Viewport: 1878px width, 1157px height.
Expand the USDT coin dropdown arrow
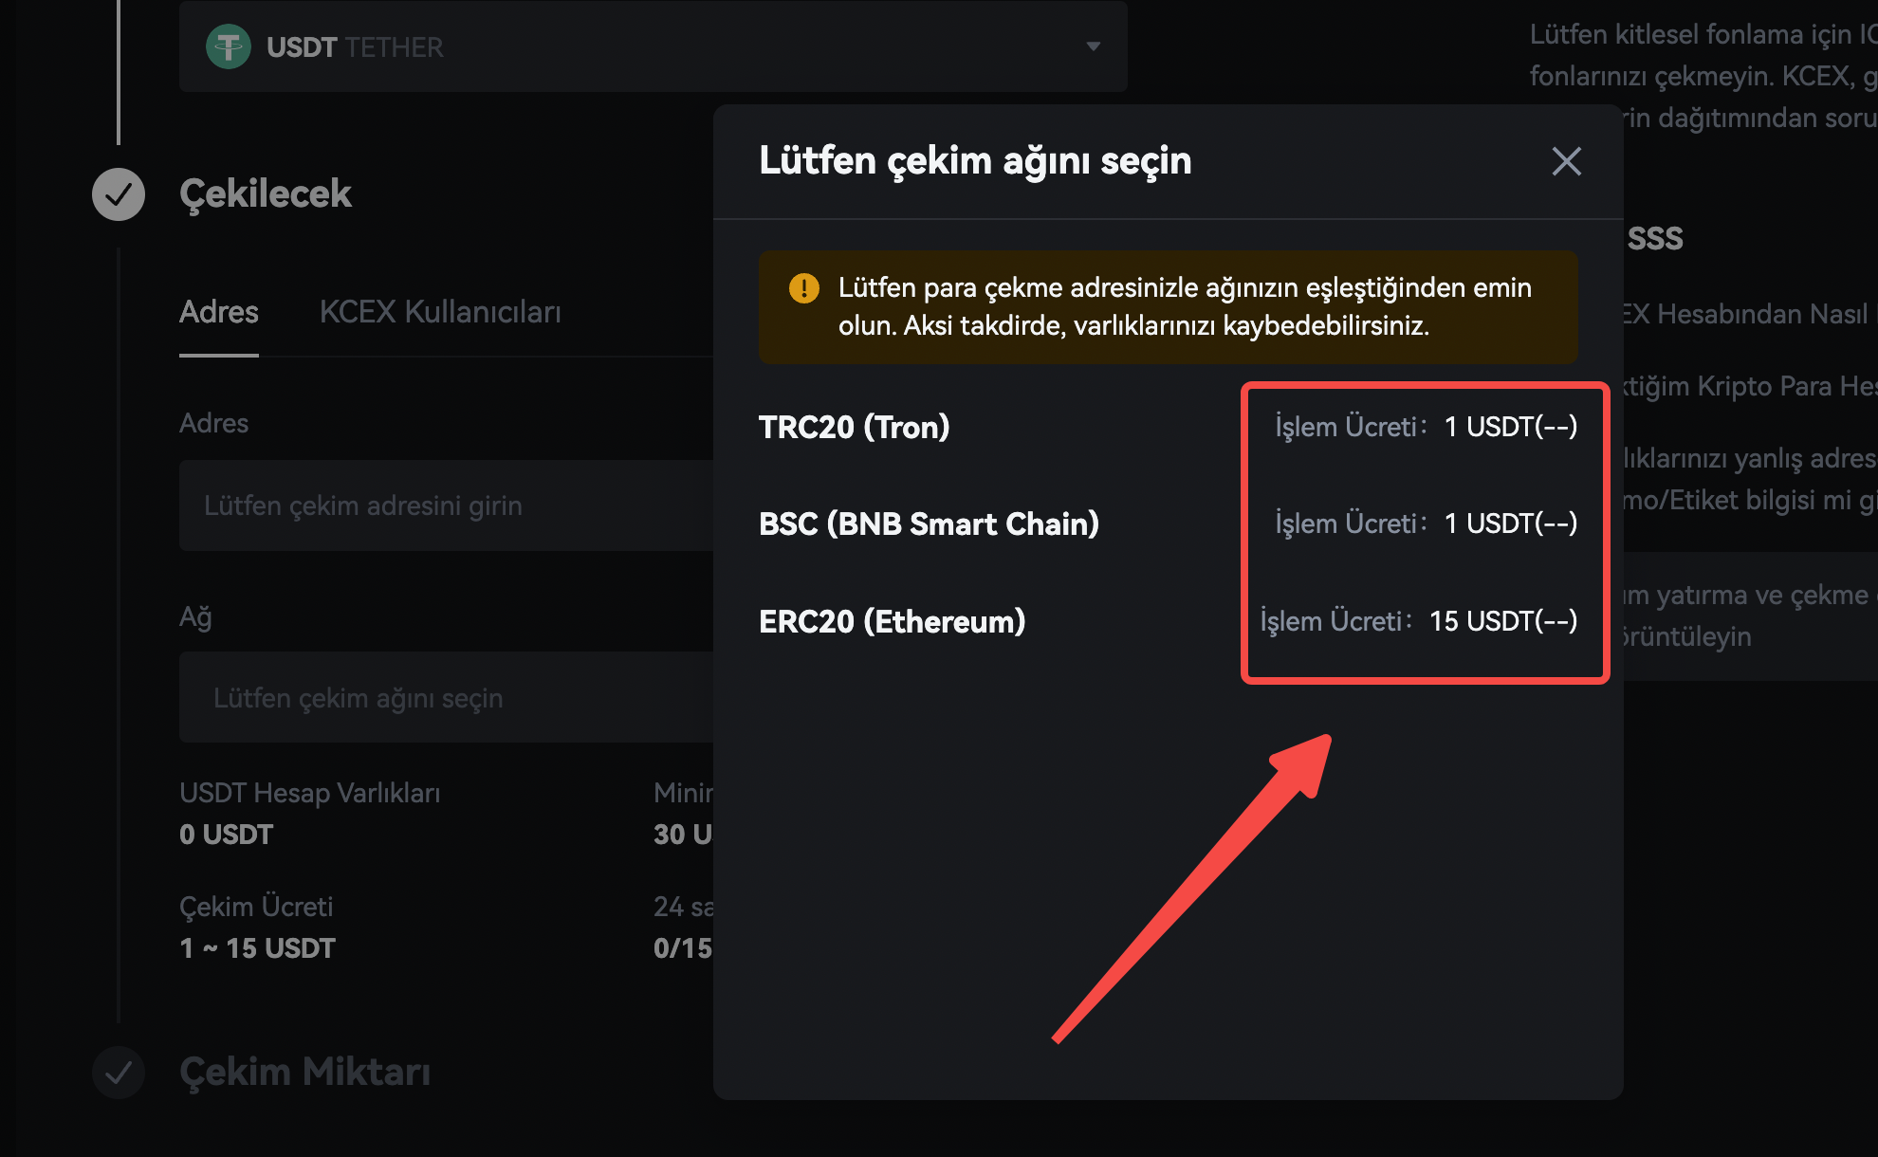coord(1094,46)
